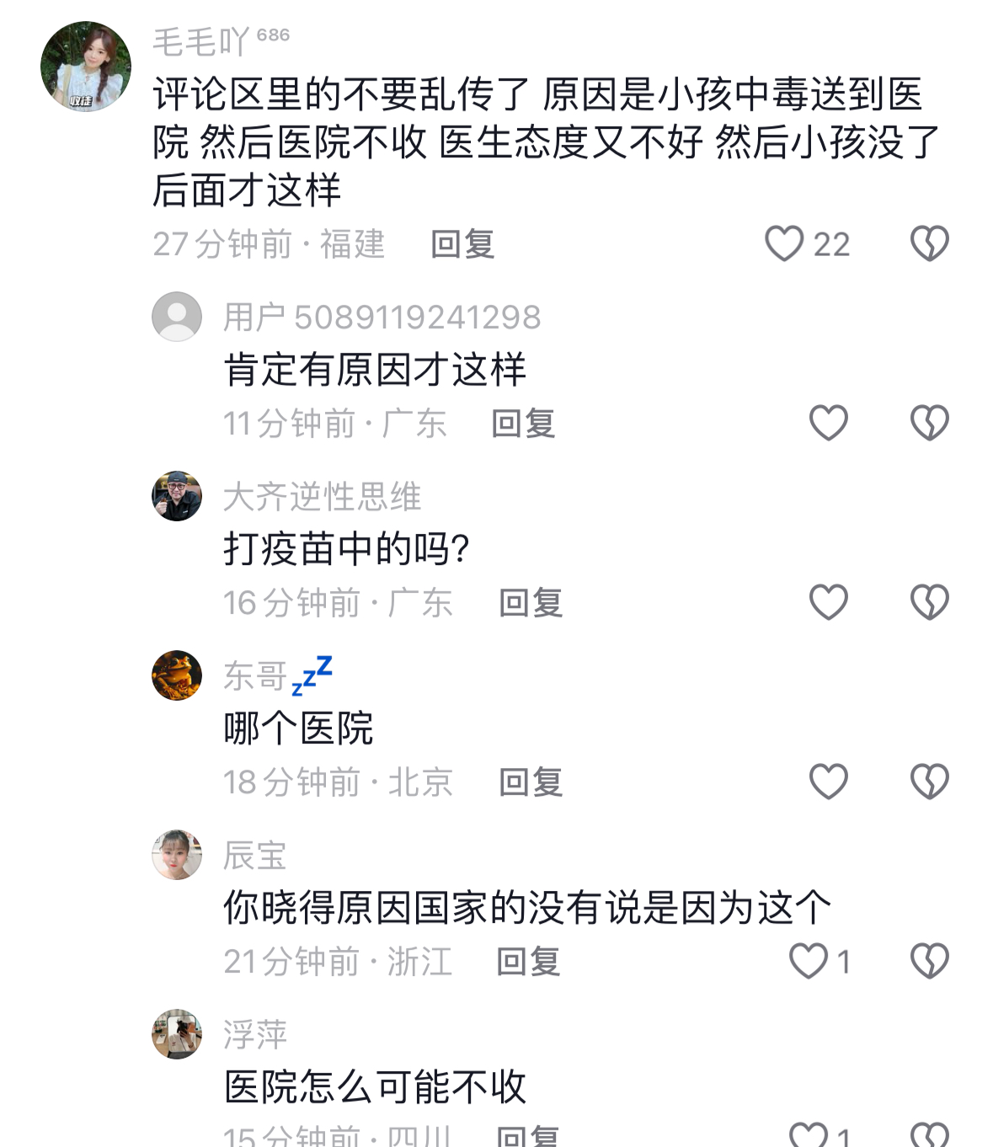Like the comment by 用户5089119241298
The height and width of the screenshot is (1147, 993).
click(828, 423)
